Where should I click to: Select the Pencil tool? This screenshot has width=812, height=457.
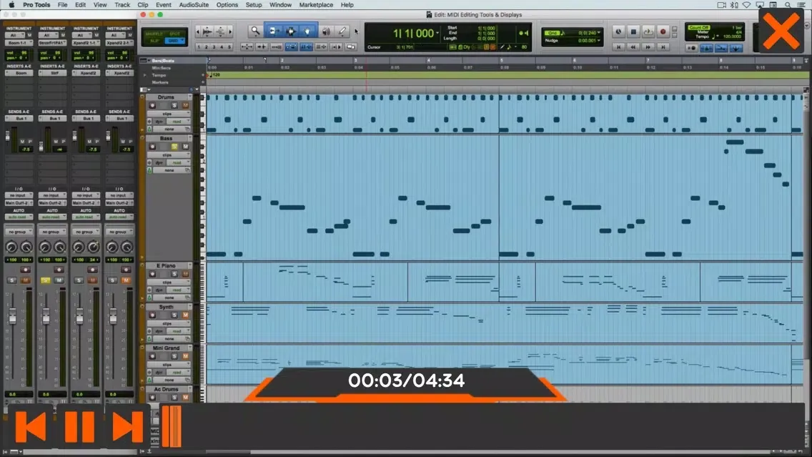342,31
